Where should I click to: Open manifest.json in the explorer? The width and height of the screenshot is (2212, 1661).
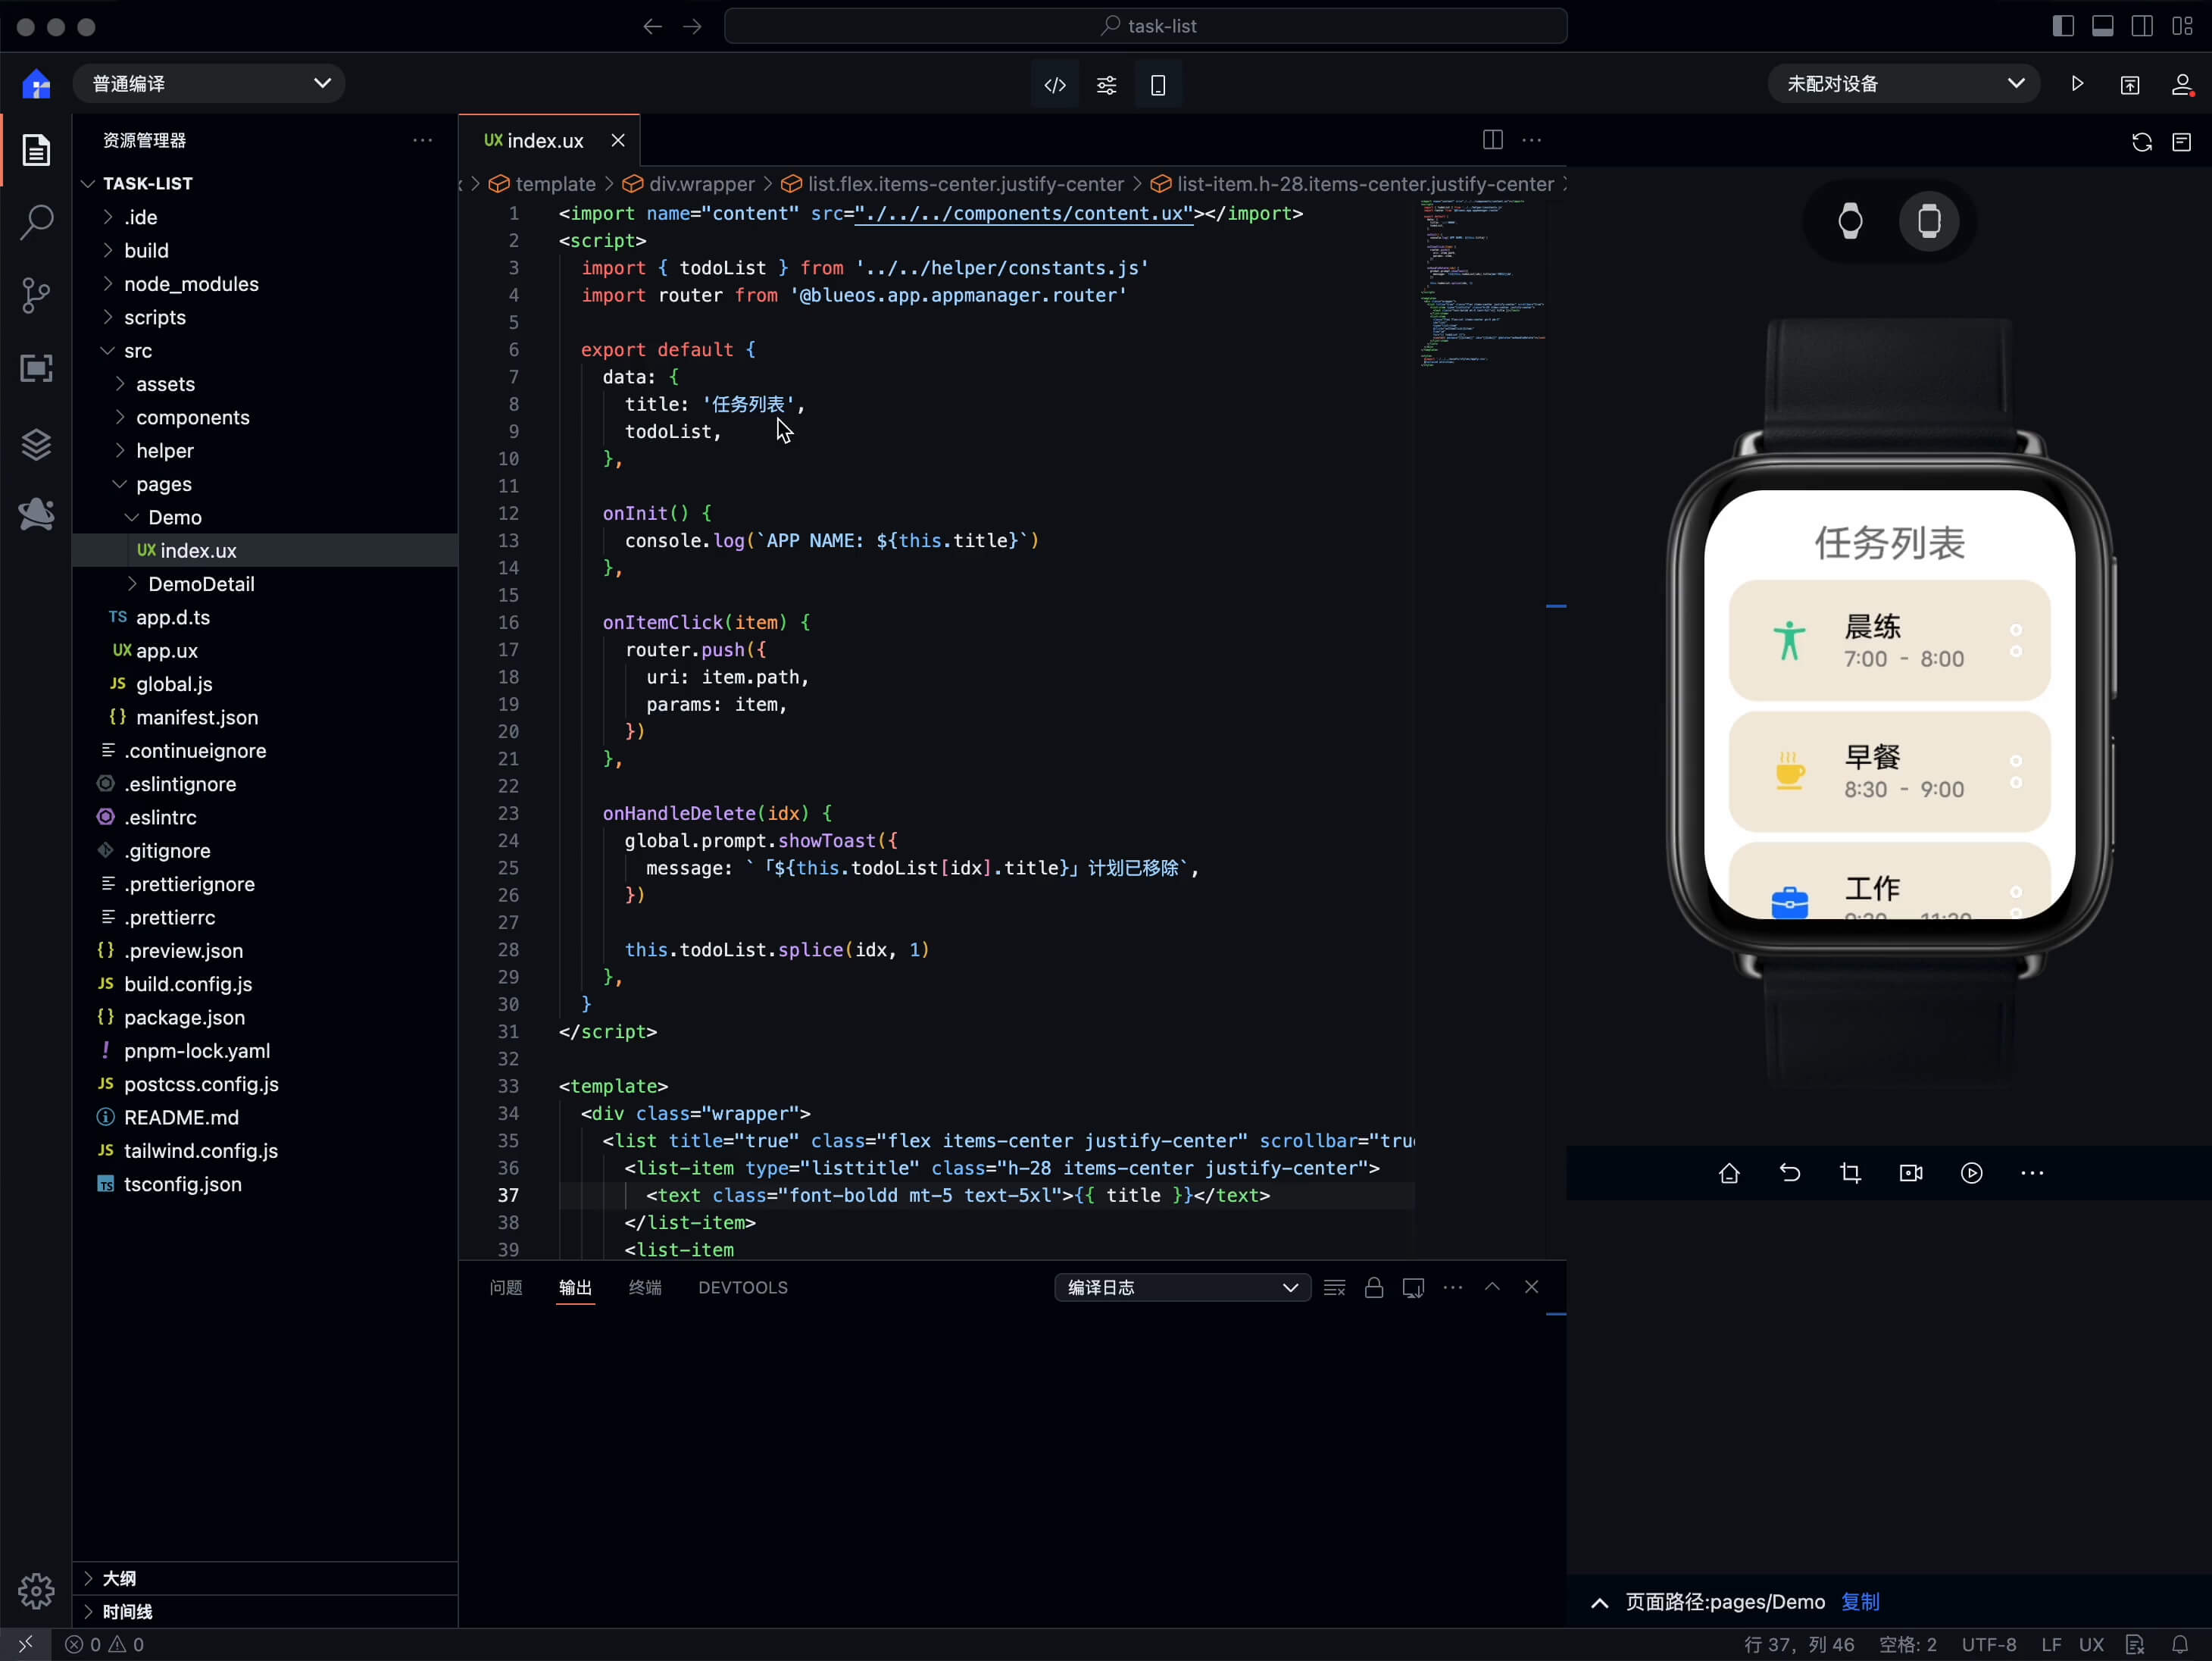coord(197,717)
